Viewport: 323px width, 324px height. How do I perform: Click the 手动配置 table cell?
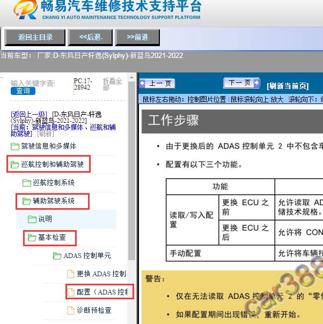coord(221,253)
